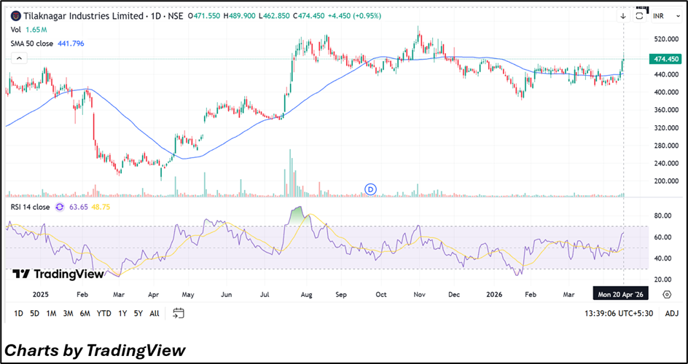Click the SMA 50 close indicator label
This screenshot has height=364, width=688.
[x=33, y=44]
